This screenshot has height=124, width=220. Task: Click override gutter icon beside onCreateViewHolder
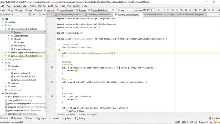(52, 68)
